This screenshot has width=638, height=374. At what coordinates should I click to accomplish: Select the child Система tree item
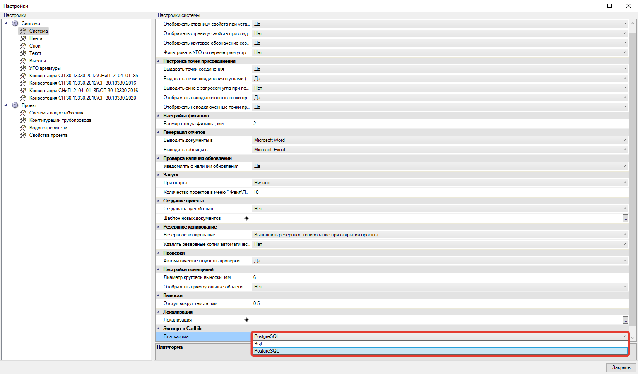click(x=39, y=31)
